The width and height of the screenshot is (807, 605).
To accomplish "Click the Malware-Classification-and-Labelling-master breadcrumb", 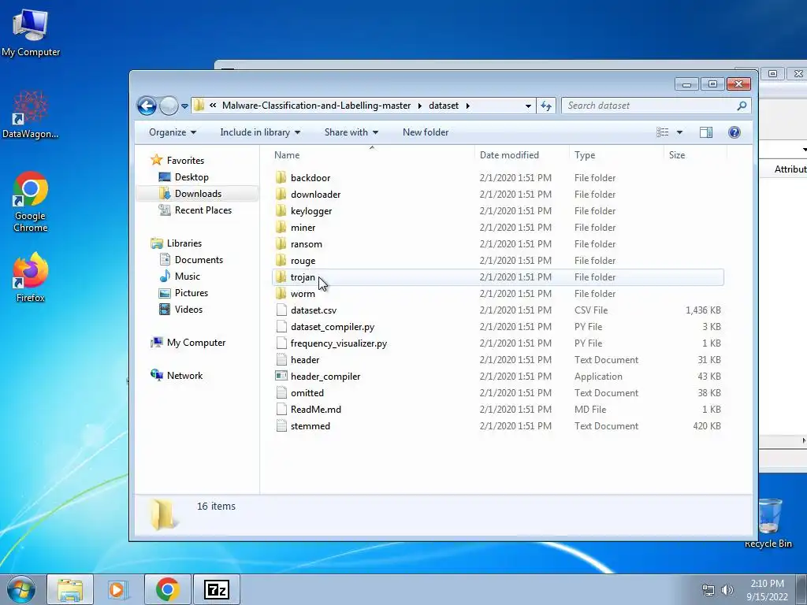I will [x=317, y=106].
